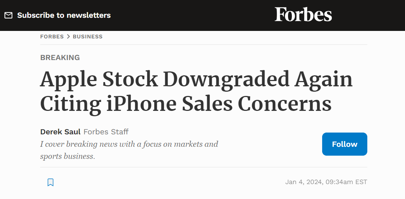Go to the FORBES breadcrumb link

click(x=52, y=37)
